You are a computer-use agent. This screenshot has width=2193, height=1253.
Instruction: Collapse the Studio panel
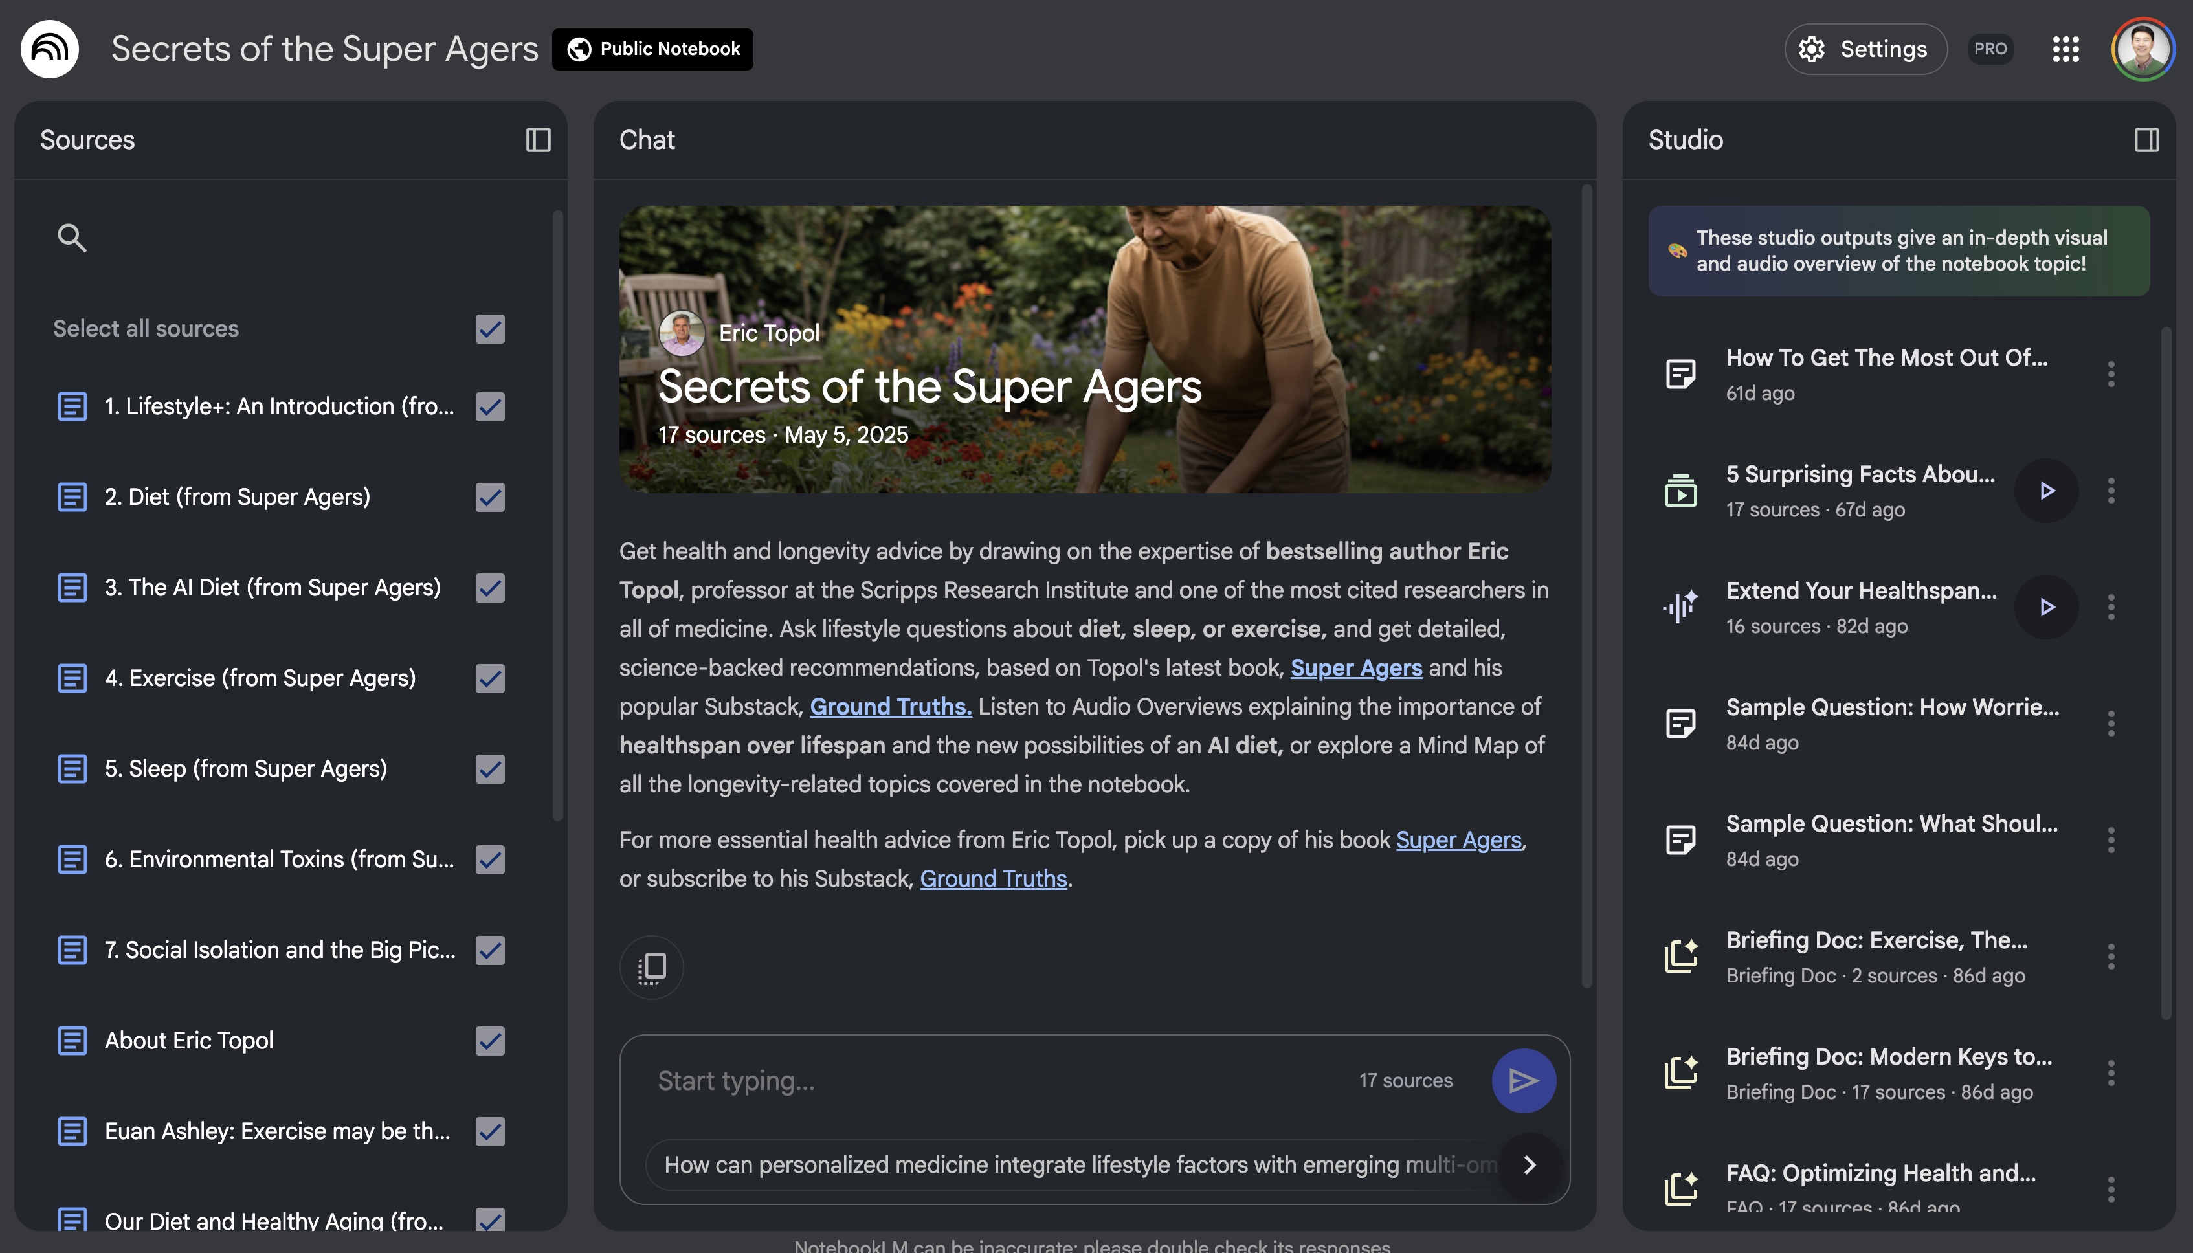pos(2146,139)
